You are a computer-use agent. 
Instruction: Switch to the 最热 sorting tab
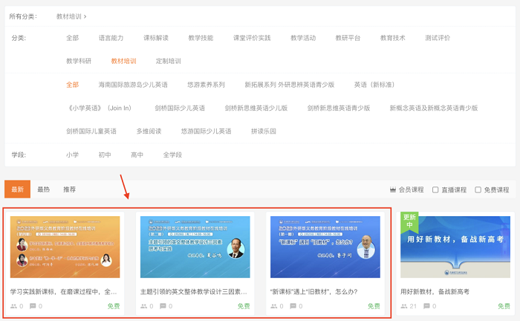pos(44,189)
